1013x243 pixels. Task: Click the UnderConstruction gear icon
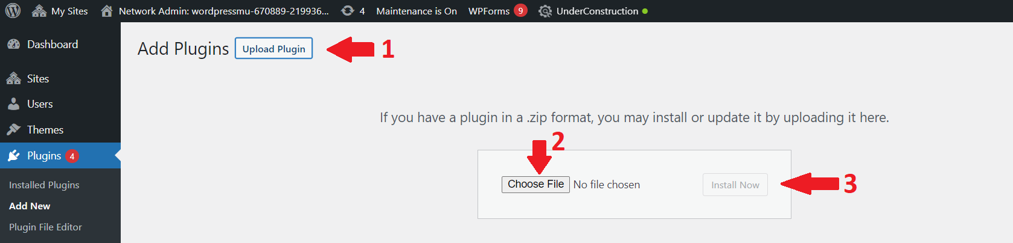tap(545, 11)
